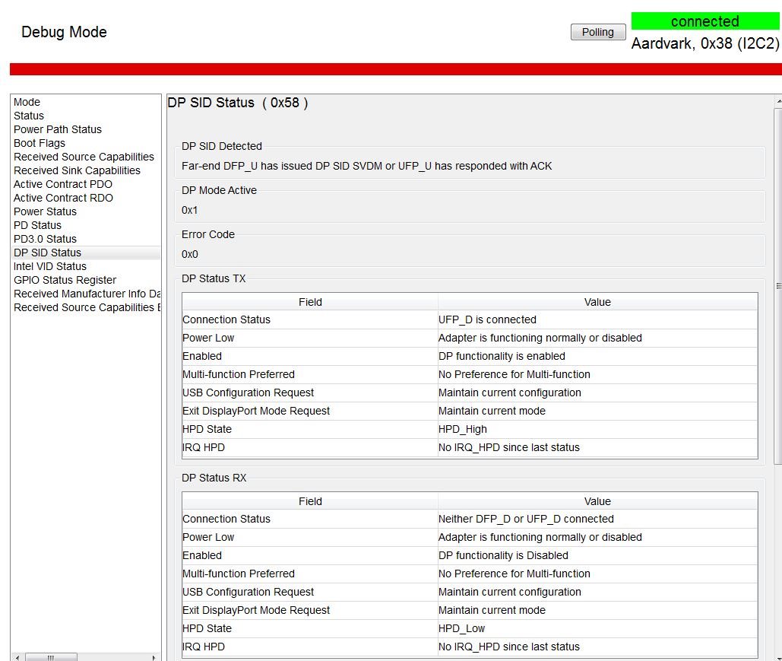Screen dimensions: 782x661
Task: Click the Value column header in DP Status RX
Action: tap(597, 501)
